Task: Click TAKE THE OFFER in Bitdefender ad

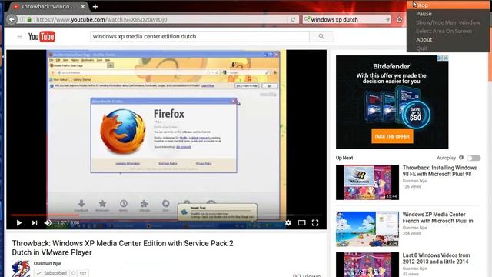Action: 392,137
